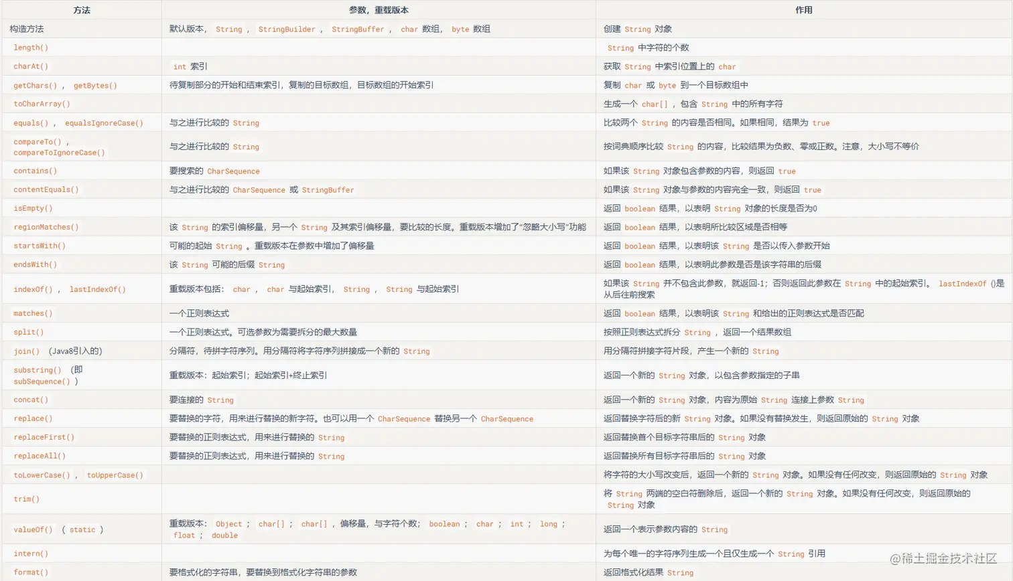
Task: Click the replace() method name
Action: [x=33, y=418]
